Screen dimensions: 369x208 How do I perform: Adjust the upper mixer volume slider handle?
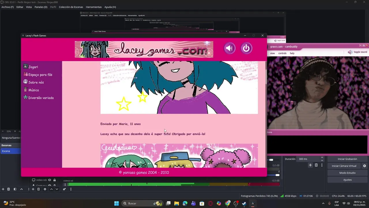(271, 160)
